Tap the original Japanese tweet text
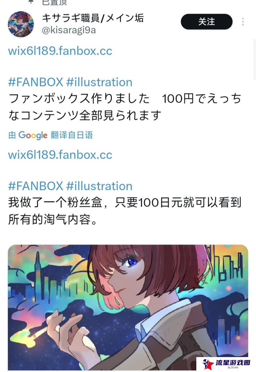 tap(125, 107)
